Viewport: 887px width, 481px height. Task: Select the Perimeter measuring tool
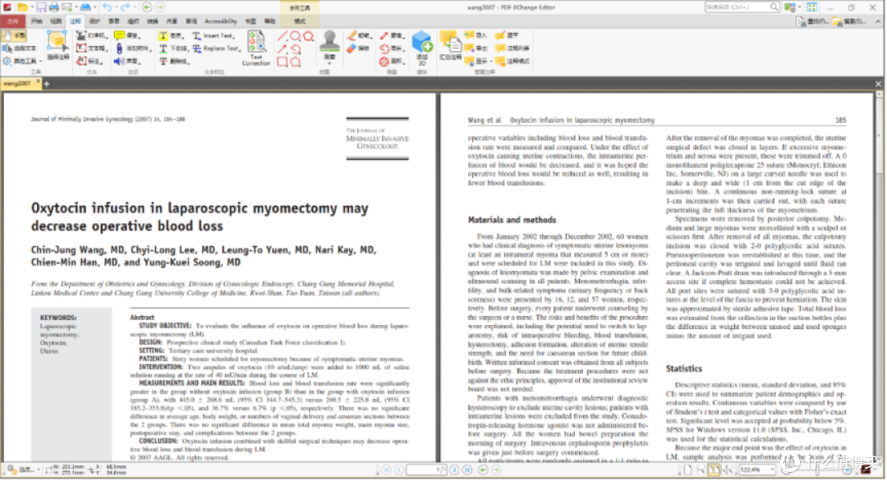[392, 48]
